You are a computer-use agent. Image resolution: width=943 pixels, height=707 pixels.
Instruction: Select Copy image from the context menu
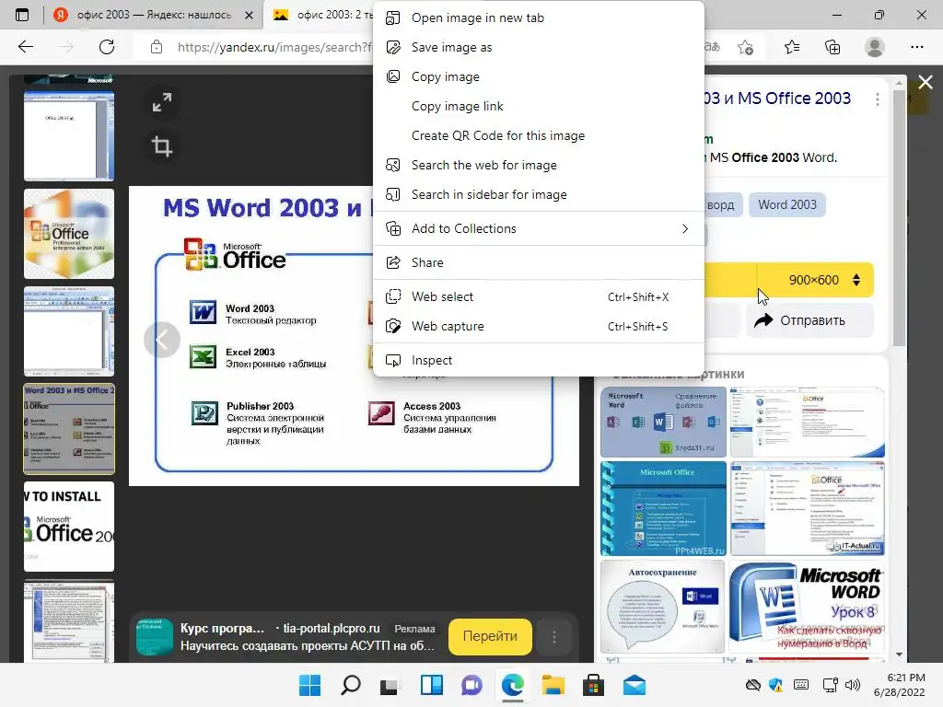[x=538, y=77]
